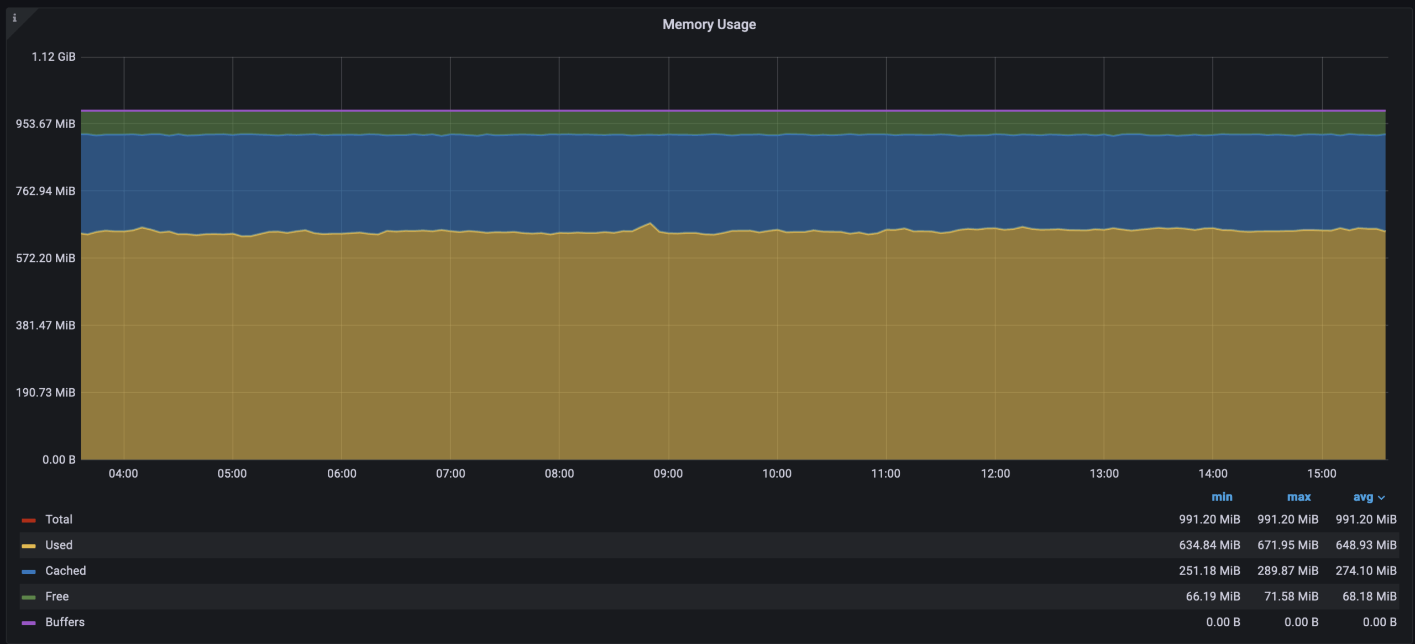The image size is (1415, 644).
Task: Sort legend by min column
Action: click(x=1222, y=497)
